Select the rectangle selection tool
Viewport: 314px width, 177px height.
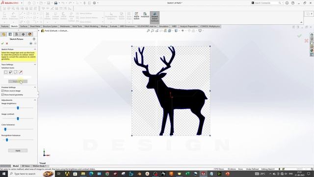[x=6, y=72]
